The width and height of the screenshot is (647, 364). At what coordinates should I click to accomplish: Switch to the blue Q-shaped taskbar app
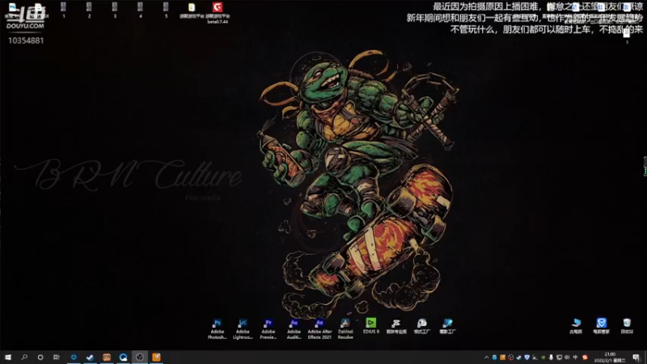click(123, 357)
